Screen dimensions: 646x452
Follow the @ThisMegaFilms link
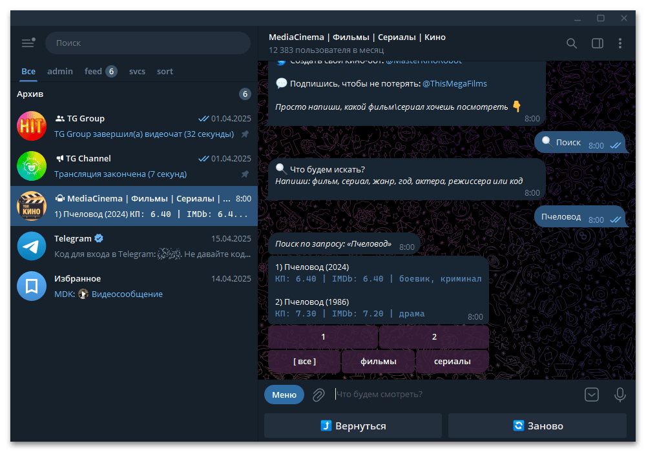(x=454, y=83)
